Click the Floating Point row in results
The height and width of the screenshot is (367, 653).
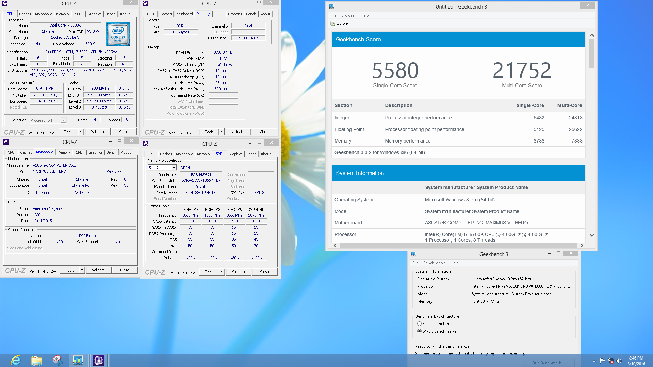[458, 129]
